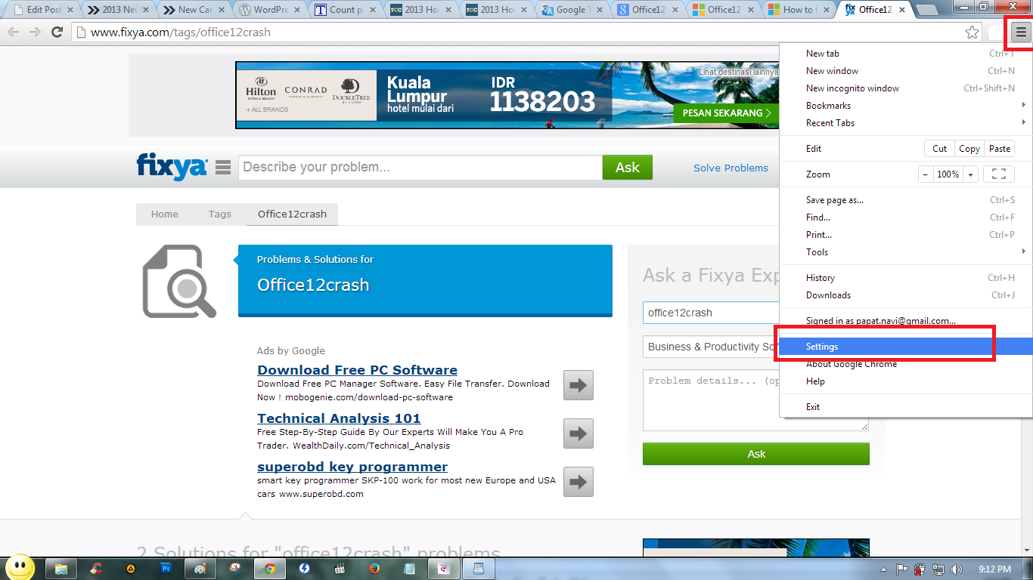Click the Problem details text area
This screenshot has height=580, width=1033.
(x=755, y=400)
